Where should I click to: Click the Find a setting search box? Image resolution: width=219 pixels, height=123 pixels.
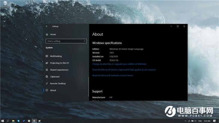tap(66, 41)
